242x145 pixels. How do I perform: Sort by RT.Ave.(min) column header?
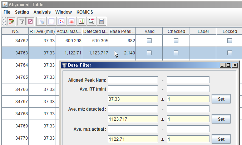(x=42, y=32)
